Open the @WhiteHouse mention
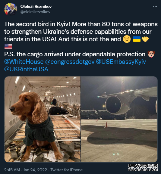161x174 pixels. [x=24, y=62]
